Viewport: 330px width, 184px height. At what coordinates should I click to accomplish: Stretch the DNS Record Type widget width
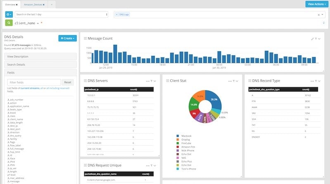pyautogui.click(x=312, y=81)
